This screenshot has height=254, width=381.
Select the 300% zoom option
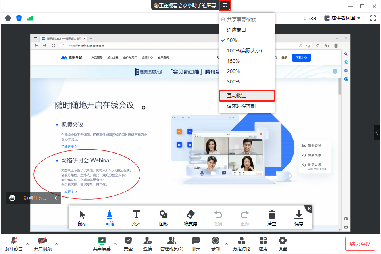click(x=247, y=82)
